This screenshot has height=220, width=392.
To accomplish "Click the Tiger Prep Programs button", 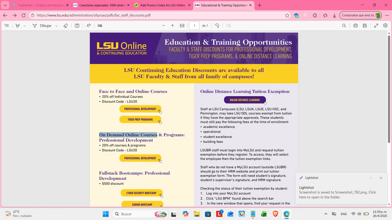I will [140, 120].
